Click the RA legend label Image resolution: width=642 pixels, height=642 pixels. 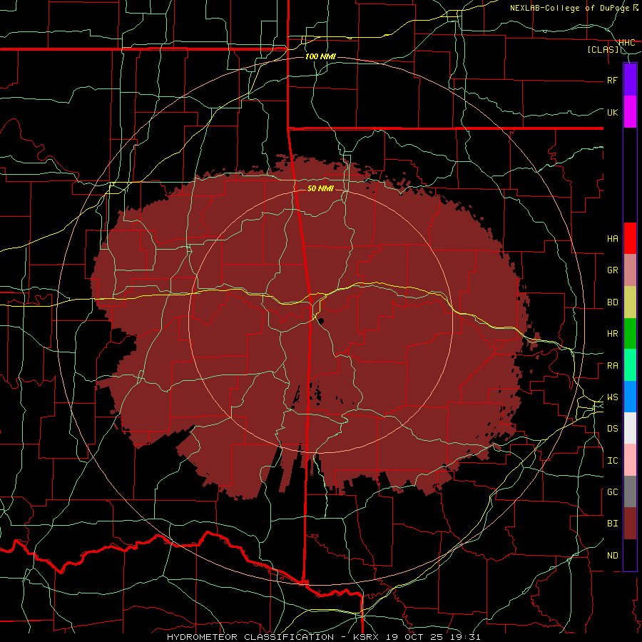[612, 366]
